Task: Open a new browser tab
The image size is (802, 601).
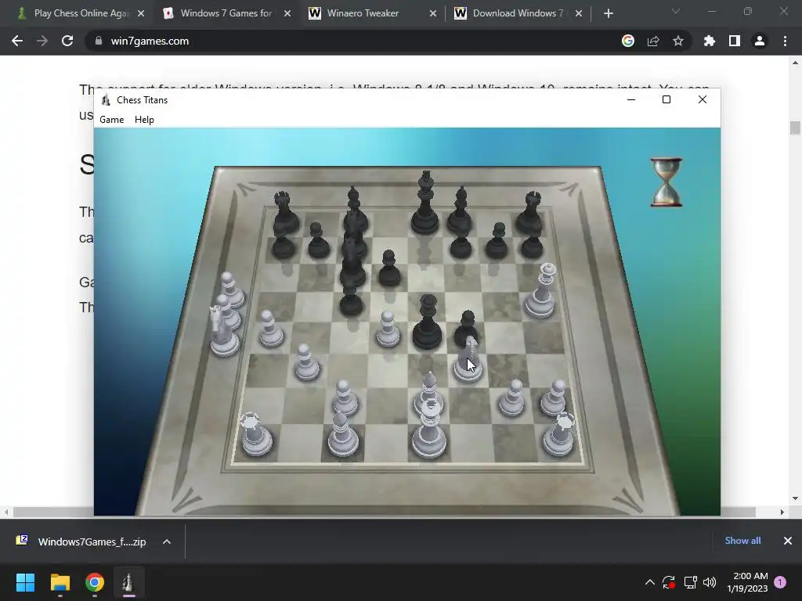Action: pyautogui.click(x=608, y=14)
